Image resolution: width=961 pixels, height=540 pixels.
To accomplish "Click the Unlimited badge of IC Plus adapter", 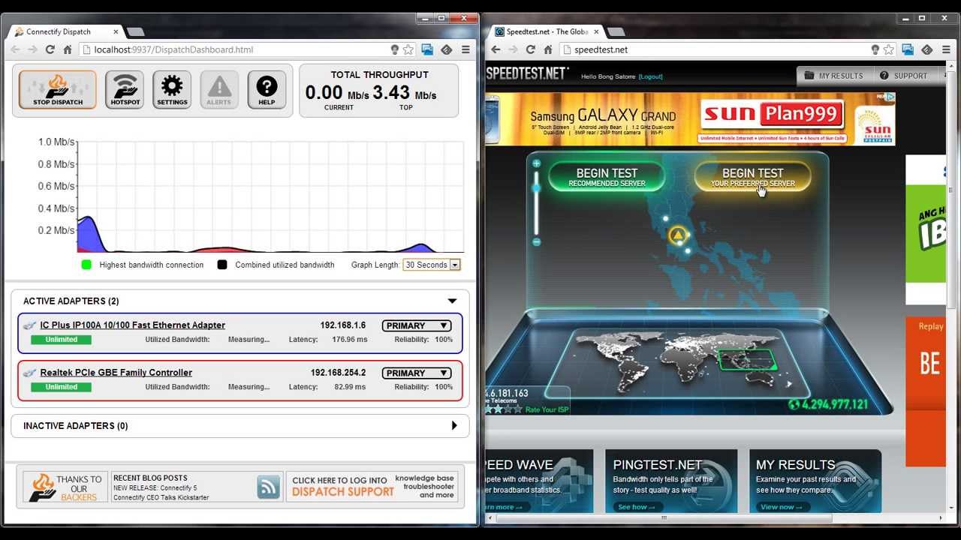I will click(61, 340).
